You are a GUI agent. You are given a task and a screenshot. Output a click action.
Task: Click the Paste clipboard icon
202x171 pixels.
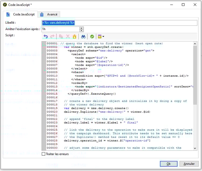tap(75, 36)
